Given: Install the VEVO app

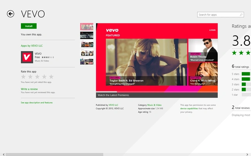Looking at the screenshot, I should 29,26.
